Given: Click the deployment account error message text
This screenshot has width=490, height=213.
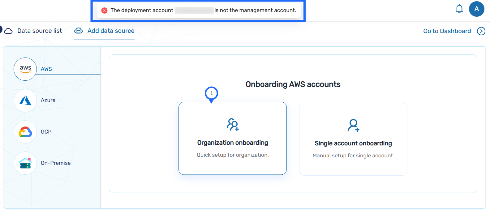Looking at the screenshot, I should coord(203,11).
